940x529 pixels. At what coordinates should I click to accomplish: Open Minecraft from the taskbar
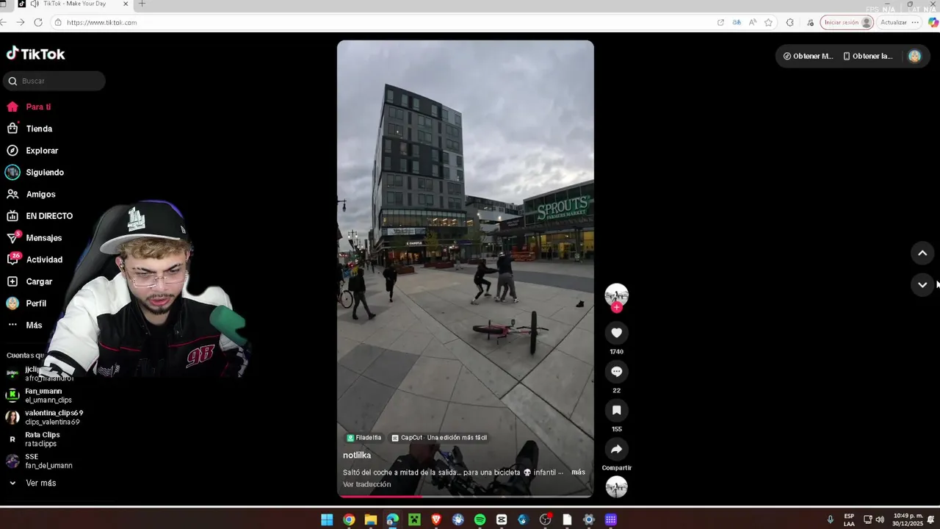[x=414, y=520]
